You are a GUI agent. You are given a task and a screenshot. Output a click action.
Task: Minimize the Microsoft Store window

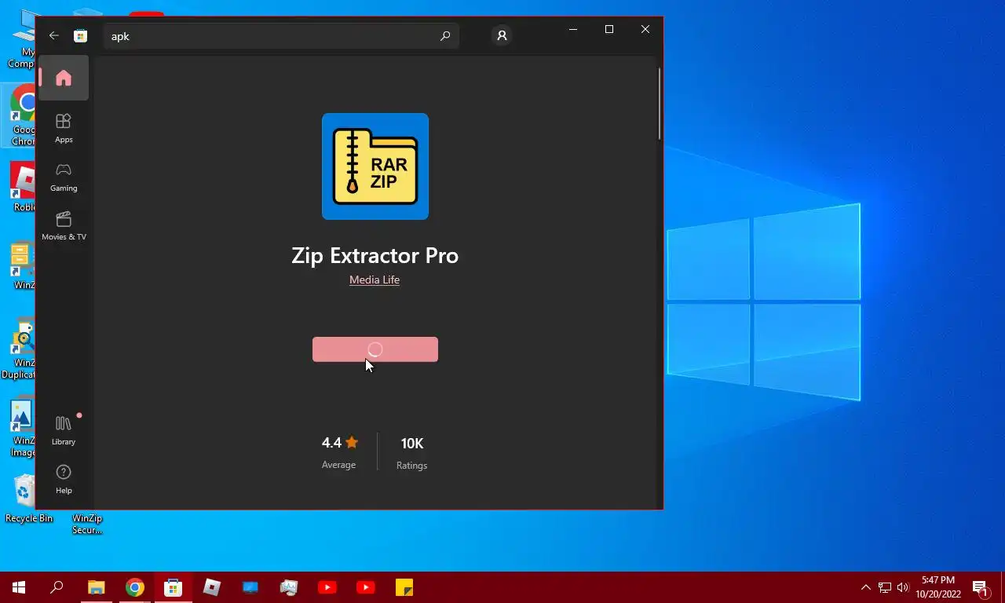[x=573, y=29]
